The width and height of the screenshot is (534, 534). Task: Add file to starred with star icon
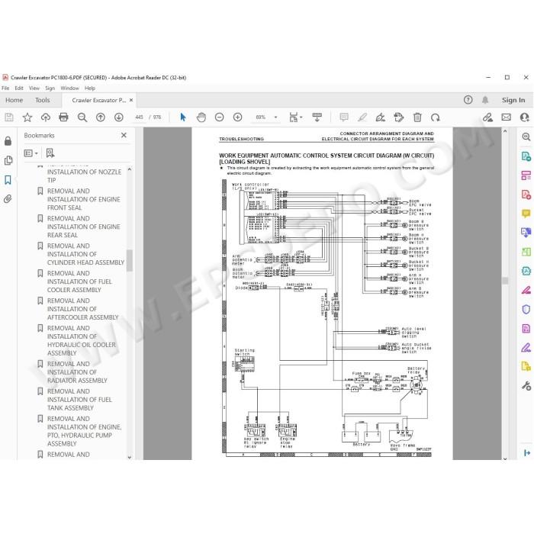[27, 117]
